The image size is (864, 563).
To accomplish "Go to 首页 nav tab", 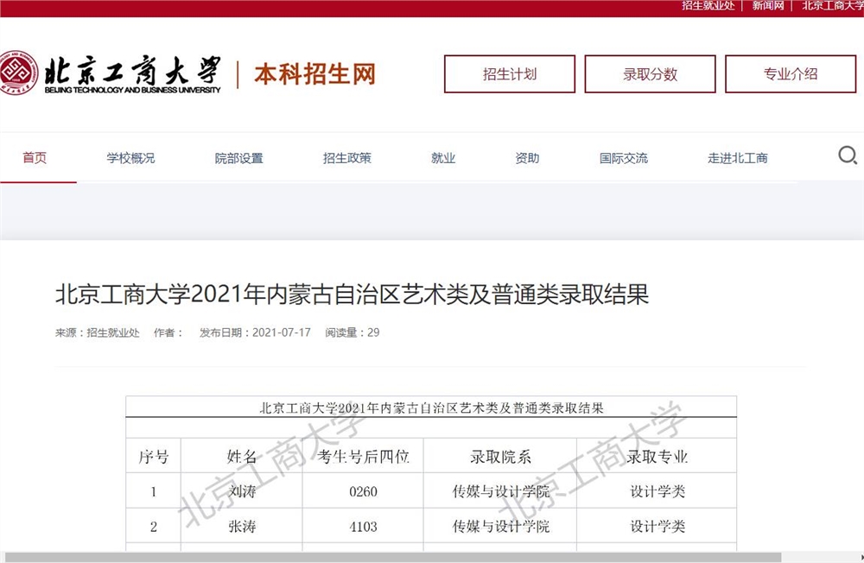I will [x=35, y=158].
